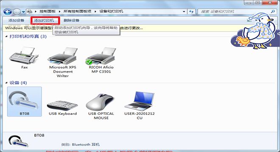Click the search magnifier icon
This screenshot has height=152, width=280.
(273, 11)
